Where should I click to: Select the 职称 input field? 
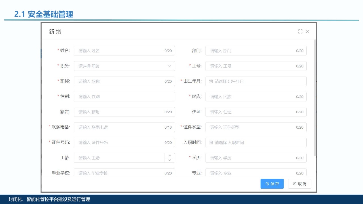119,81
